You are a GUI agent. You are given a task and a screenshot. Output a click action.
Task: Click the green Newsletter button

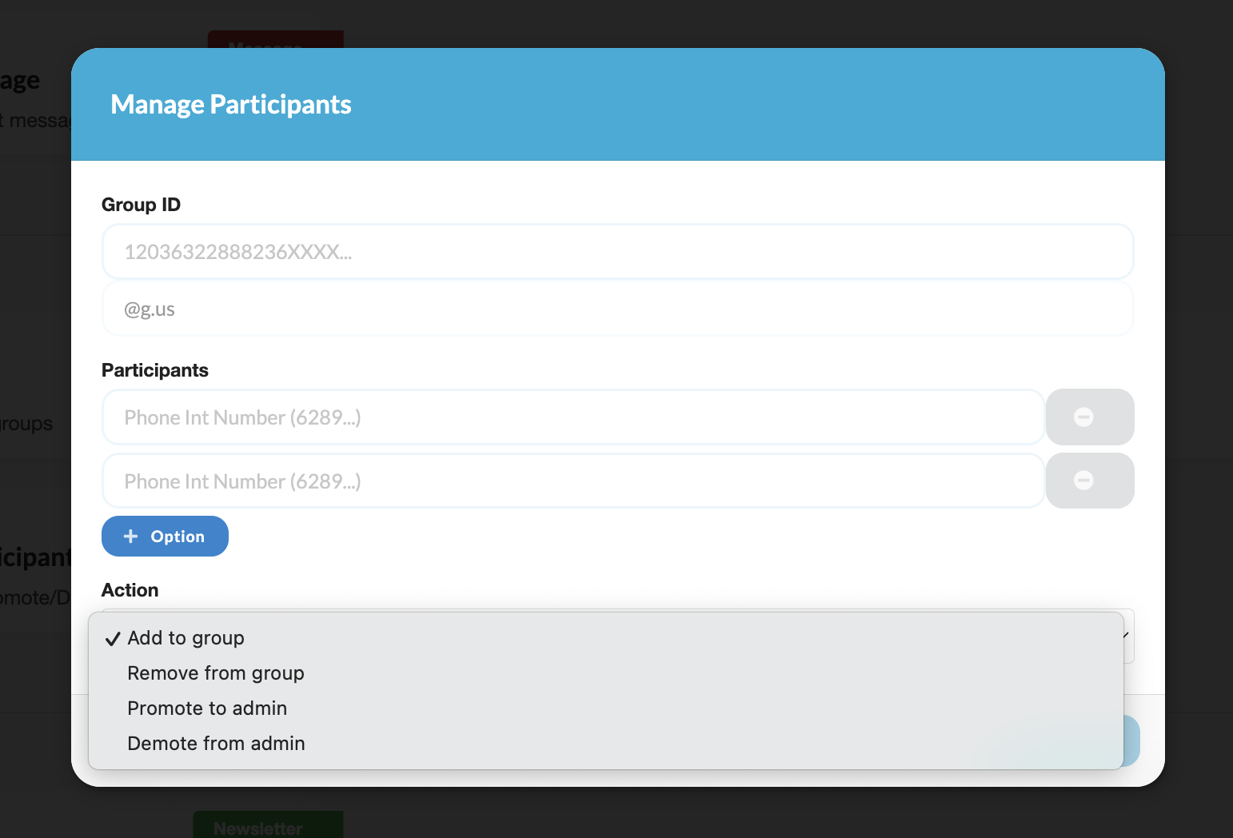coord(267,828)
